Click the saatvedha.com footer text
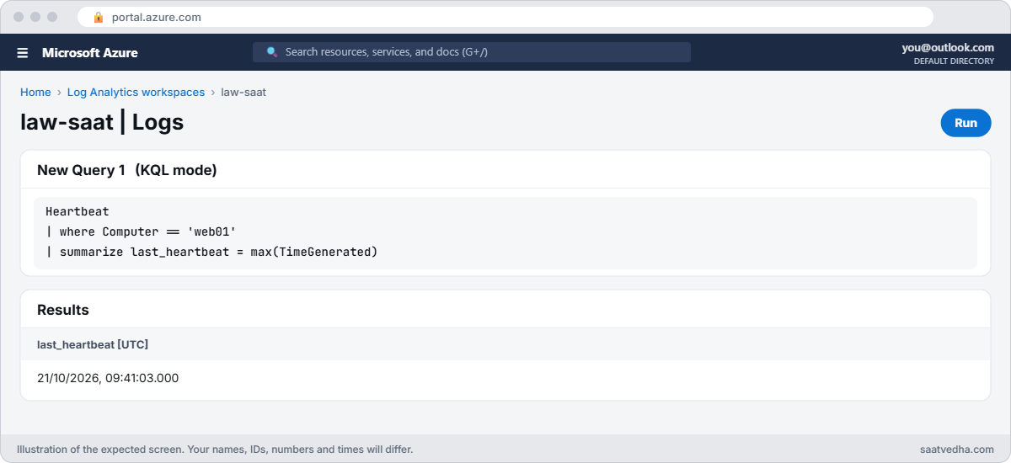The image size is (1011, 463). 957,450
